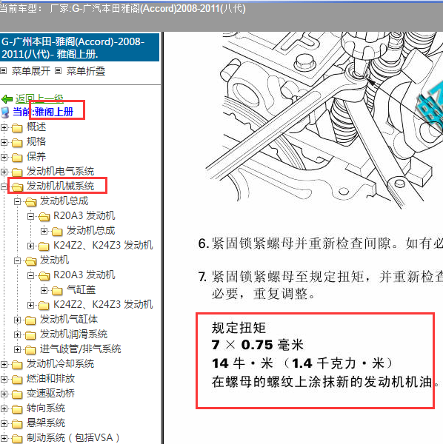The height and width of the screenshot is (444, 443).
Task: Select 当前:雅阁上册 link
Action: pos(43,112)
